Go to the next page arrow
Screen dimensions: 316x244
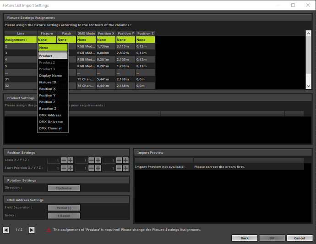pyautogui.click(x=32, y=230)
